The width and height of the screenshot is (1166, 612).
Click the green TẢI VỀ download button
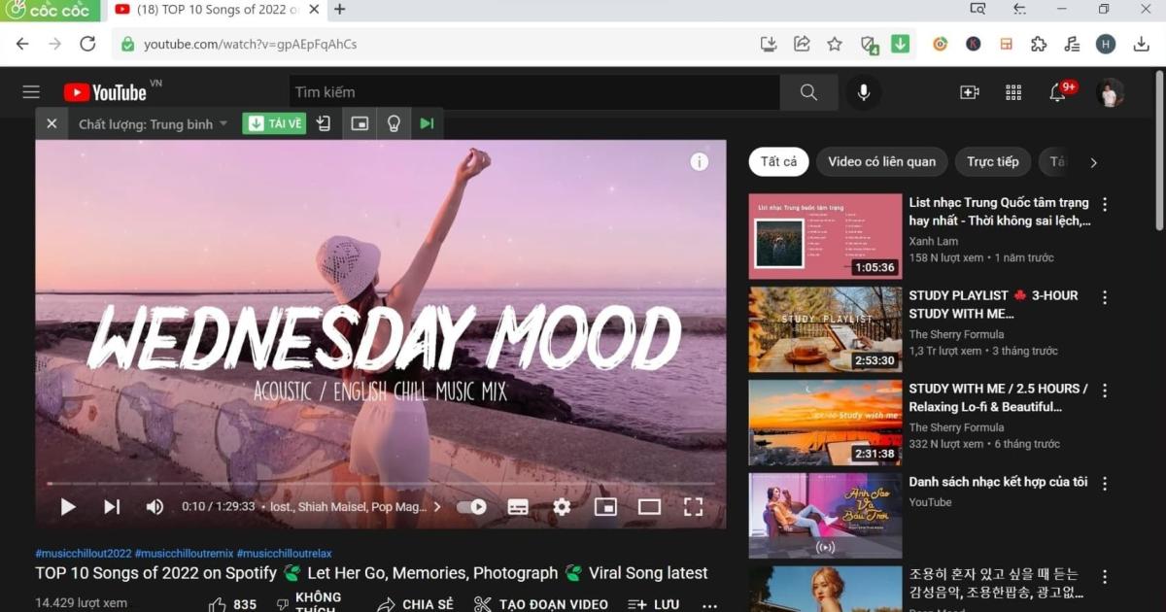point(274,123)
